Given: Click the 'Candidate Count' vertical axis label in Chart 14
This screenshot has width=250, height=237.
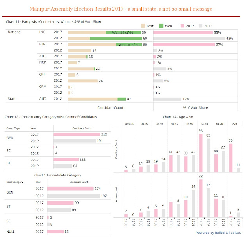Looking at the screenshot, I should pyautogui.click(x=116, y=149).
